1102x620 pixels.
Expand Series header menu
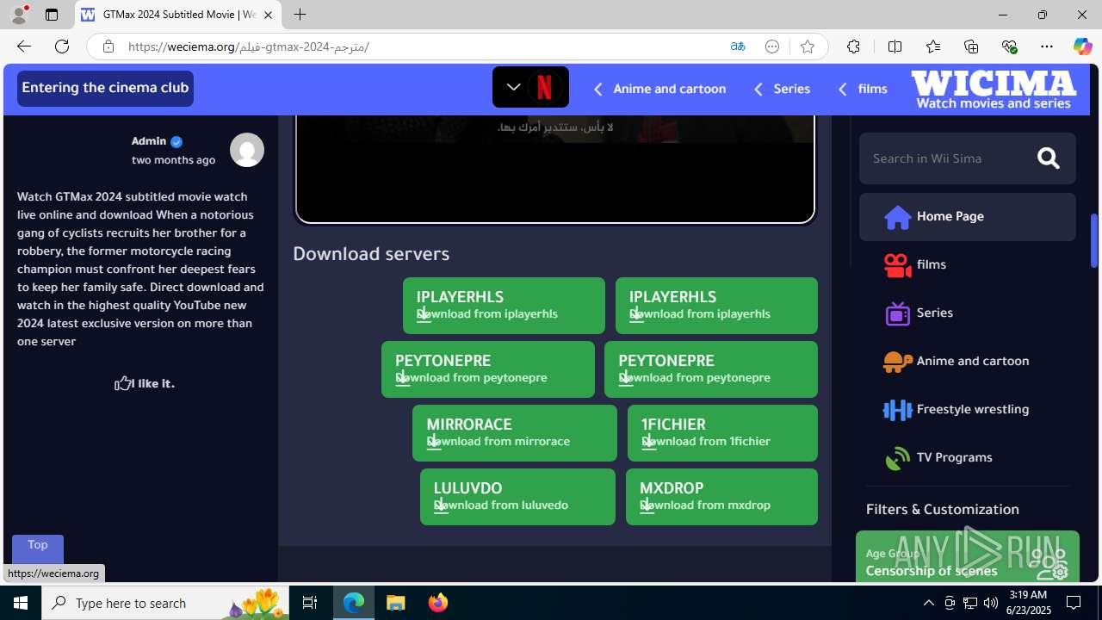(782, 89)
